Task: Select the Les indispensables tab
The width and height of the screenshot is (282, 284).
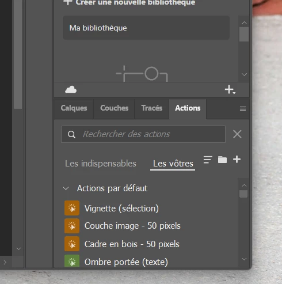Action: (x=101, y=164)
